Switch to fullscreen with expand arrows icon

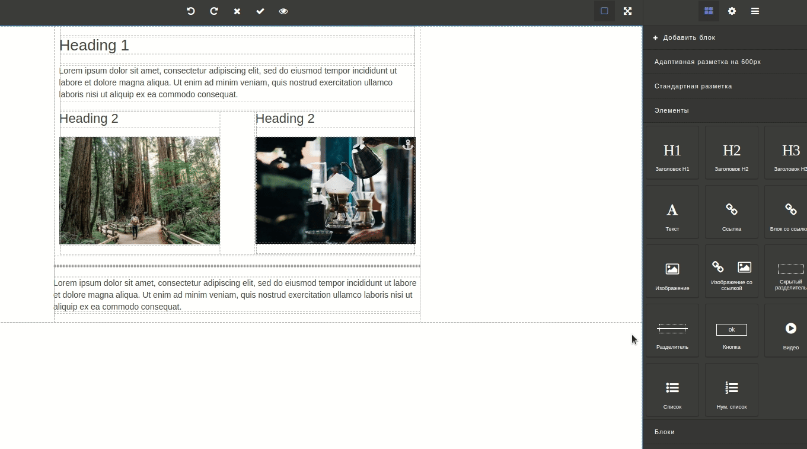[x=627, y=11]
